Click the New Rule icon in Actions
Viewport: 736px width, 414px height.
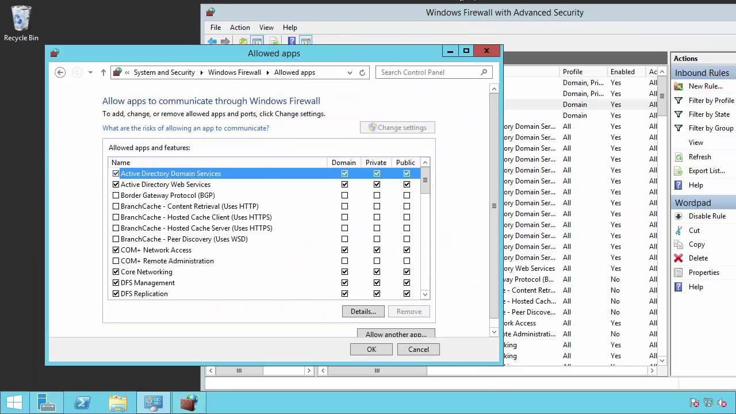[678, 86]
